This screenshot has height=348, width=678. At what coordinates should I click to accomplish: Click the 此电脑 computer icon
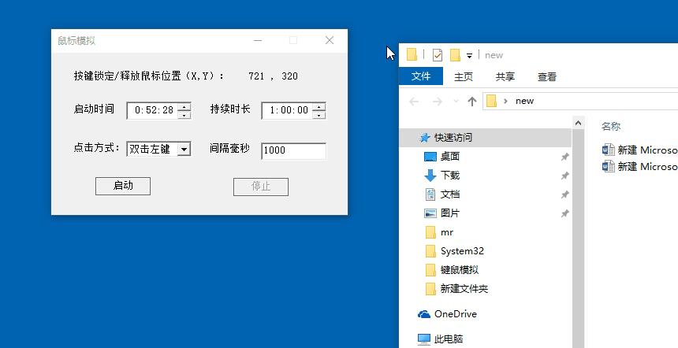(x=424, y=339)
